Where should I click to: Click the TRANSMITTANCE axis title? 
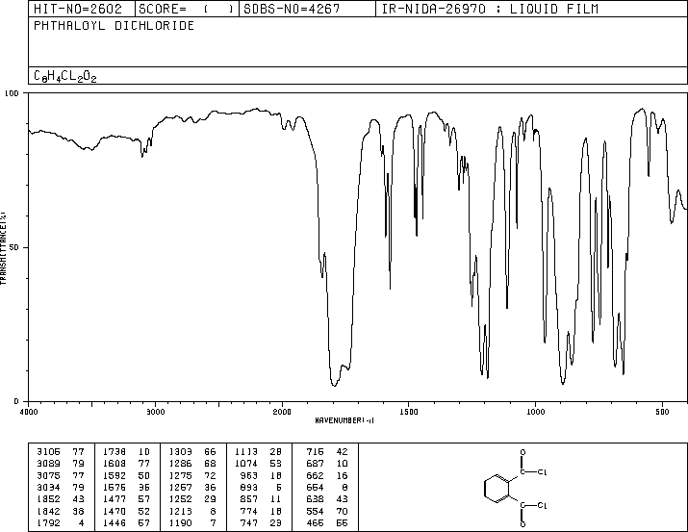4,248
